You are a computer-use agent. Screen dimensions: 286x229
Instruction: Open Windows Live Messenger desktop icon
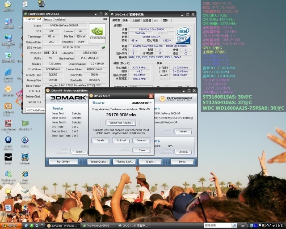pyautogui.click(x=8, y=174)
